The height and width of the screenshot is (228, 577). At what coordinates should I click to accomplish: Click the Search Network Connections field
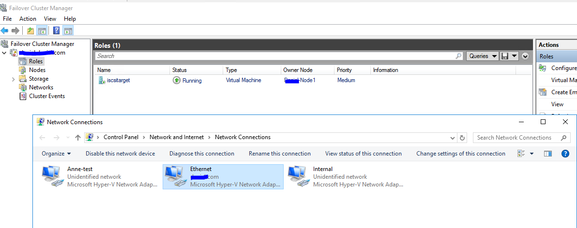pos(516,138)
